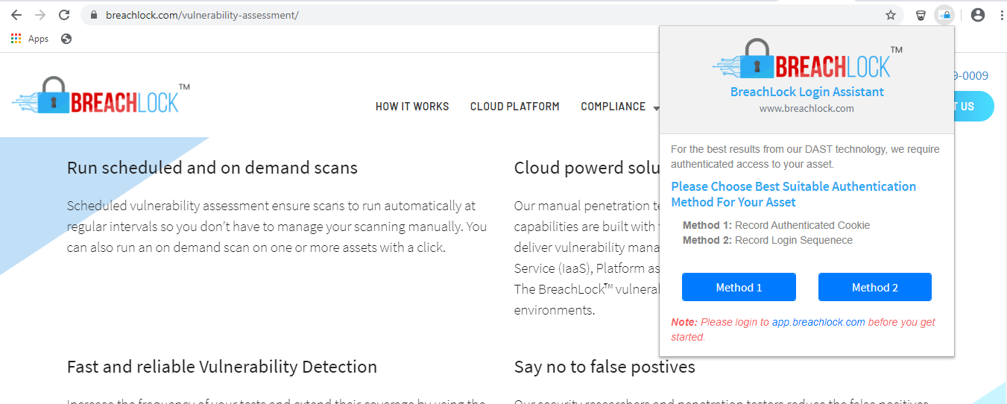This screenshot has width=1007, height=404.
Task: Open the CLOUD PLATFORM menu item
Action: pyautogui.click(x=515, y=107)
